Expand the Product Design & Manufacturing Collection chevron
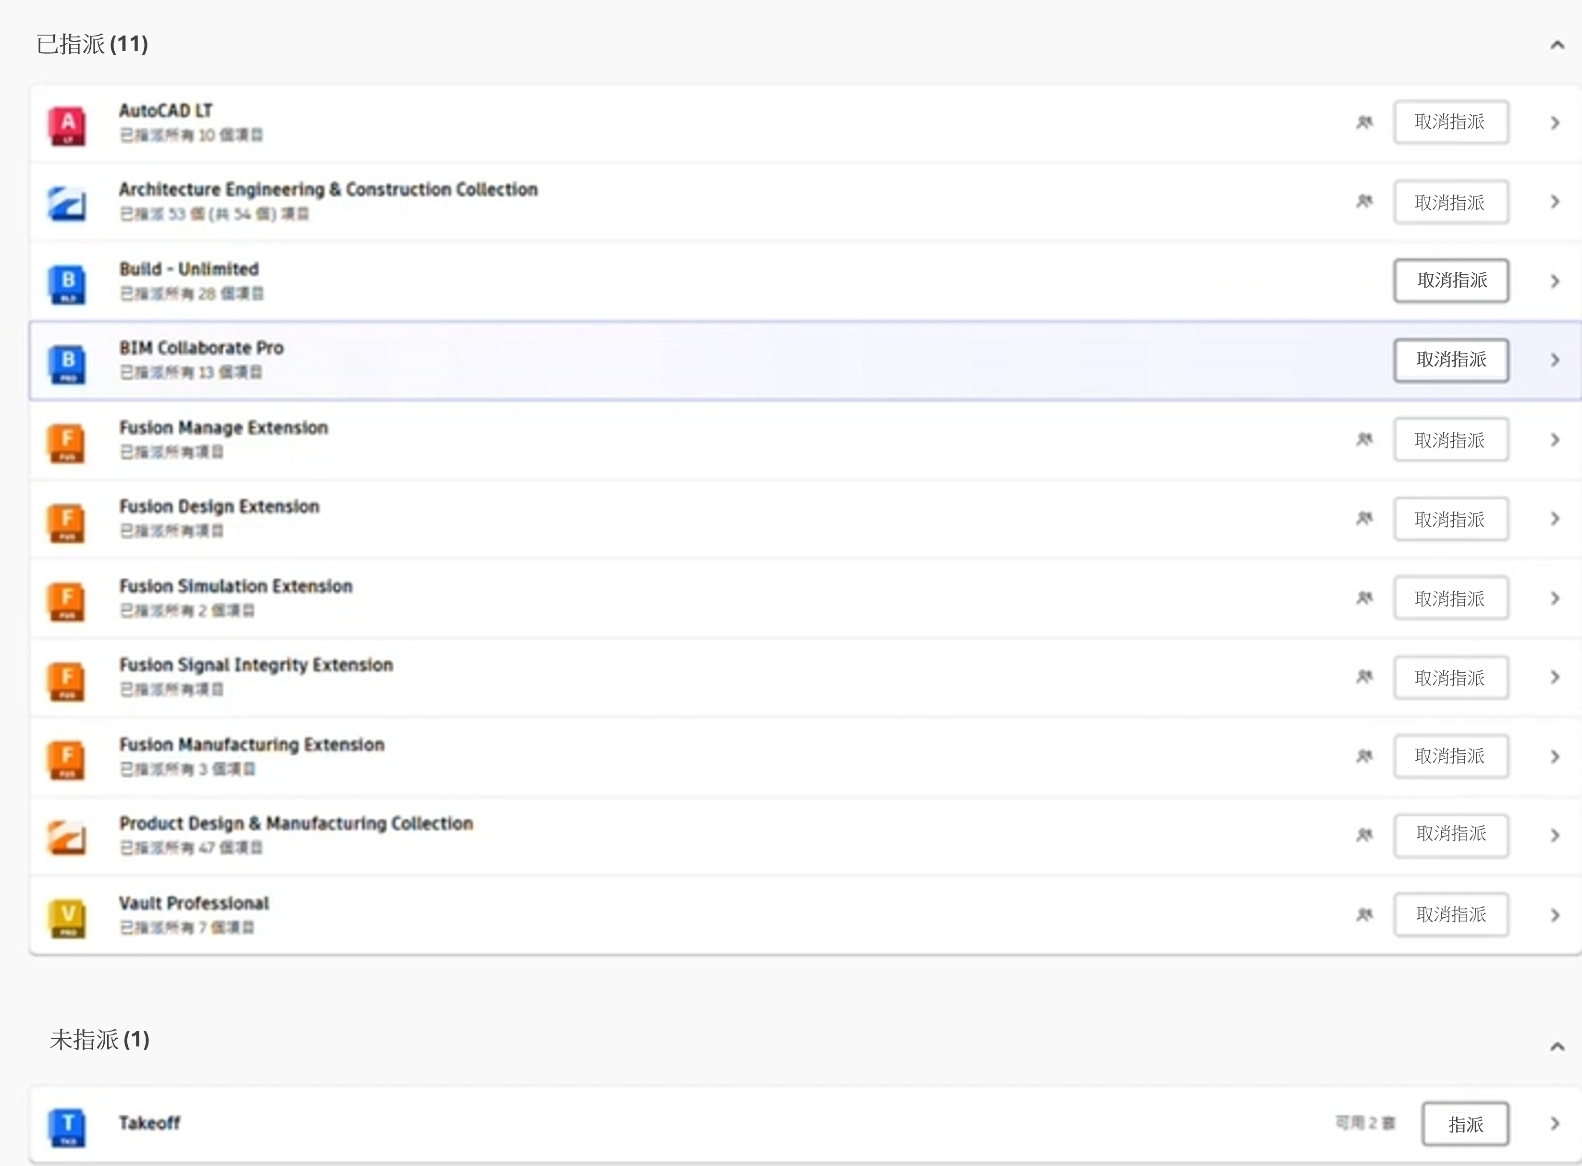 click(1555, 836)
